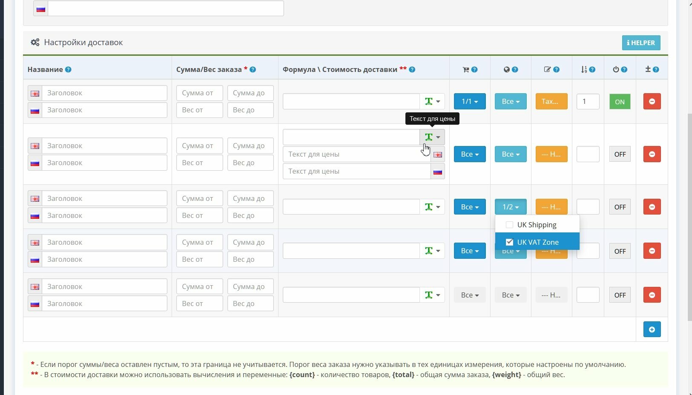The width and height of the screenshot is (692, 395).
Task: Click the HELPER button
Action: [641, 43]
